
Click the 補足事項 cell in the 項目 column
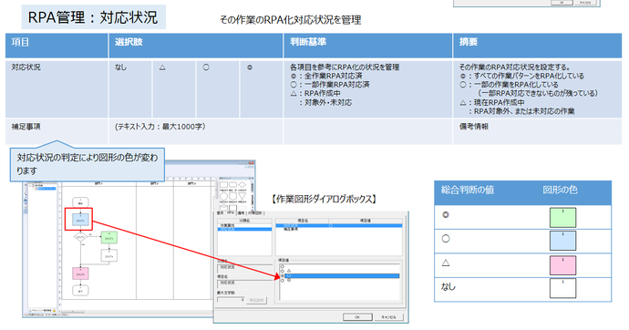pyautogui.click(x=57, y=131)
